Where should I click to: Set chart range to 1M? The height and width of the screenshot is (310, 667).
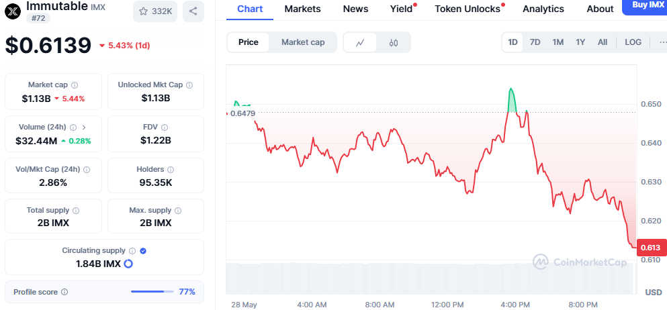pyautogui.click(x=558, y=42)
